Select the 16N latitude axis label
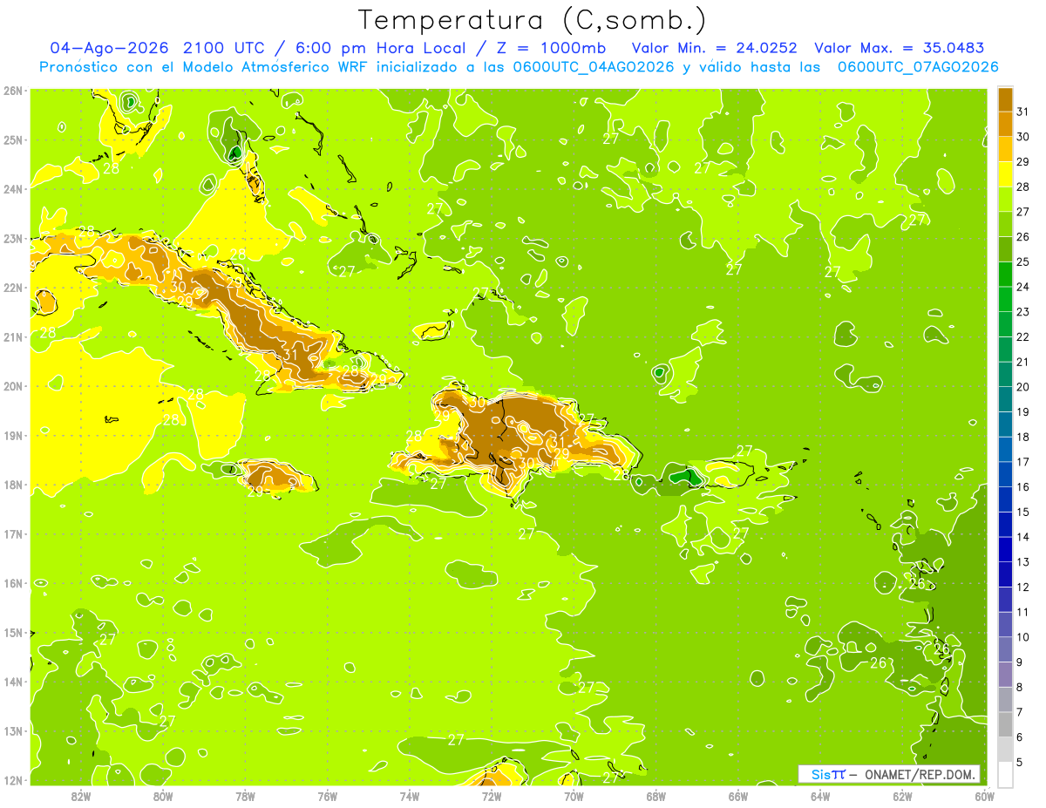Image resolution: width=1046 pixels, height=808 pixels. point(13,583)
